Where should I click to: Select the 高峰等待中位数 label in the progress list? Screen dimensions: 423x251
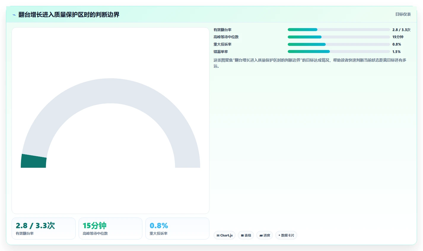(226, 37)
